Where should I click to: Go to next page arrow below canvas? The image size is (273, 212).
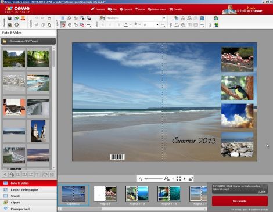click(185, 179)
